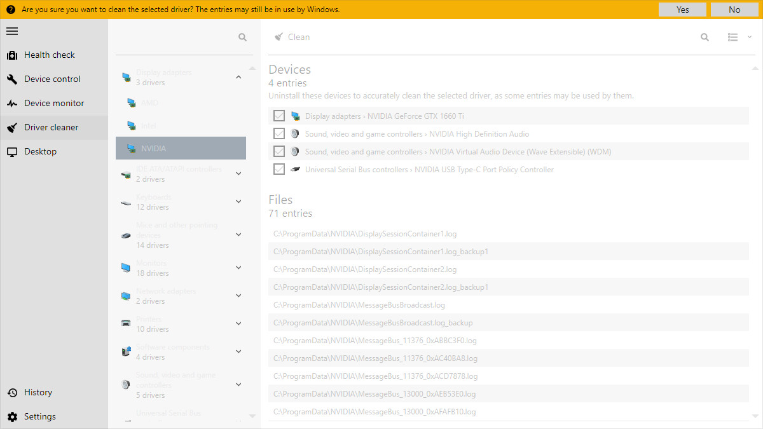
Task: Open the view options dropdown
Action: [x=739, y=37]
